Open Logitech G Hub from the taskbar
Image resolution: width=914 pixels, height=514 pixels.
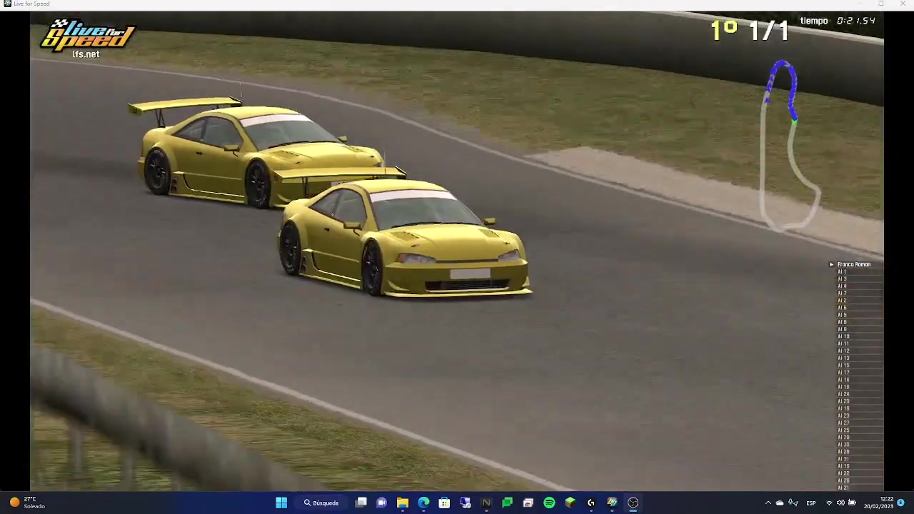click(x=589, y=503)
